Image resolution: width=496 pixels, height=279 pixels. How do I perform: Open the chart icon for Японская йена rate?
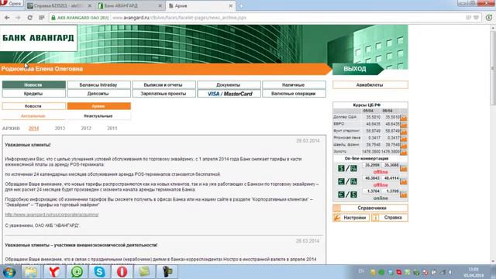(404, 138)
